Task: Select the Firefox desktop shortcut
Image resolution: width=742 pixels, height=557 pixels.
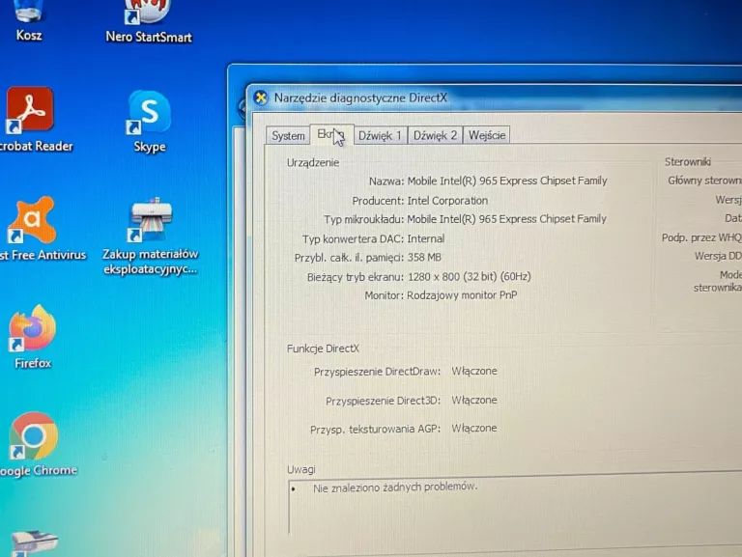Action: click(x=33, y=338)
